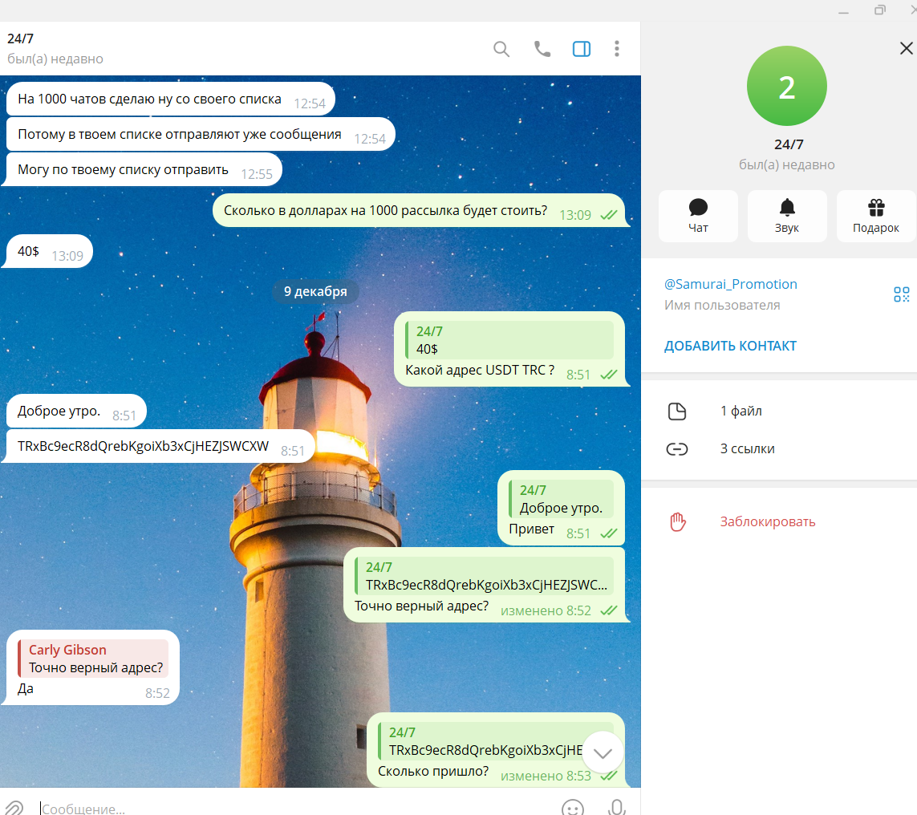Open the shared files list '1 файл'
Screen dimensions: 917x815
tap(740, 411)
